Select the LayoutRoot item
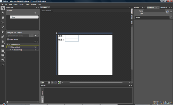173x105 pixels. (x=16, y=47)
